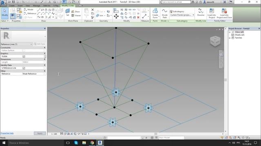Open the Windows Start menu
261x146 pixels.
pyautogui.click(x=4, y=143)
